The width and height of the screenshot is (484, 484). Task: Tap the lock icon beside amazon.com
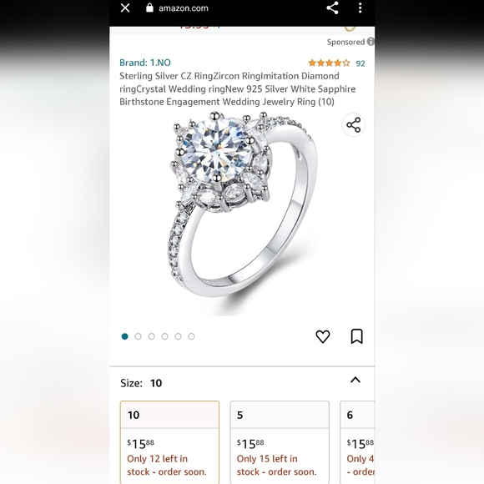click(149, 8)
